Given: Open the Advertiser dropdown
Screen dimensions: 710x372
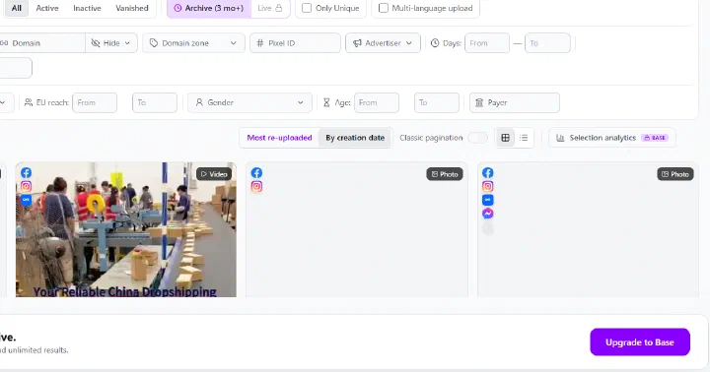Looking at the screenshot, I should pos(383,43).
